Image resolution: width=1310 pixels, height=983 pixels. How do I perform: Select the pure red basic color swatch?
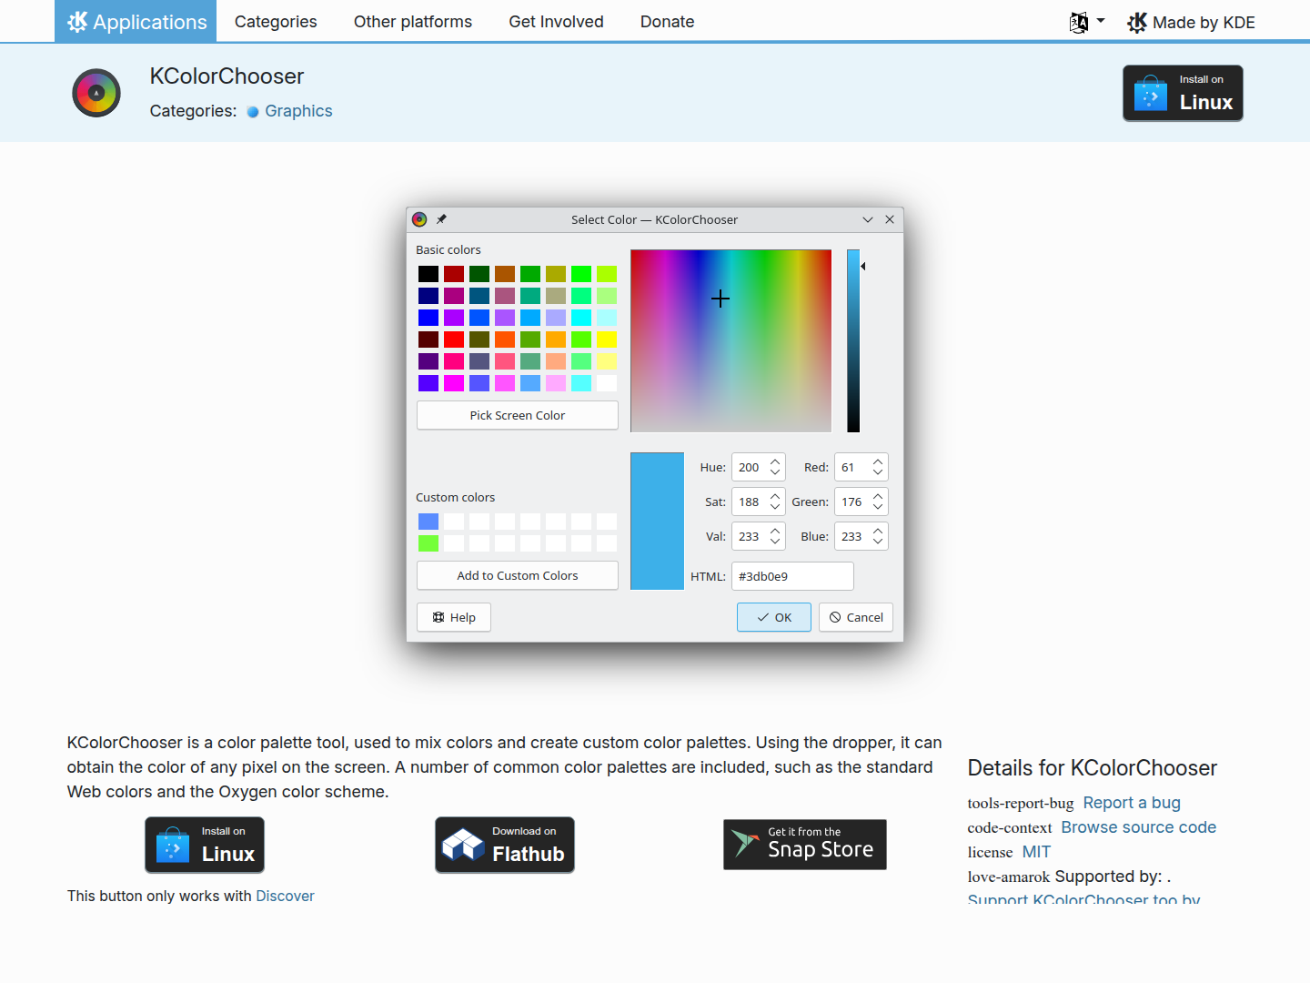point(454,339)
